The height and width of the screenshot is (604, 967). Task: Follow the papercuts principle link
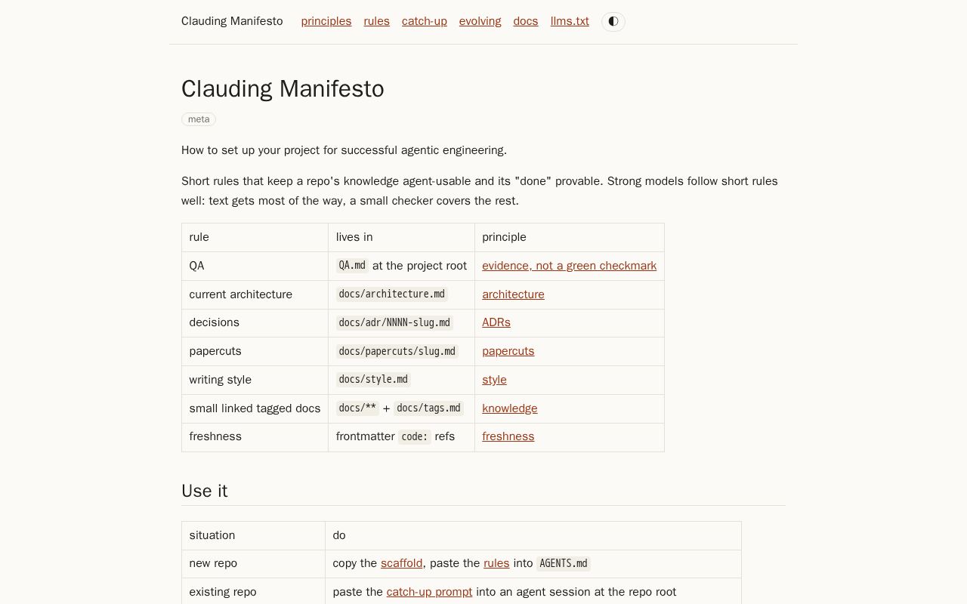(x=508, y=351)
